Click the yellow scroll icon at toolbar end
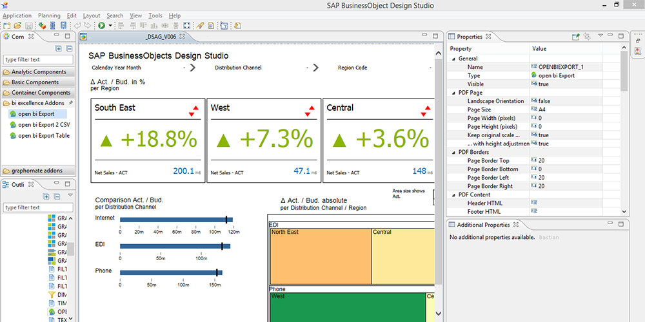645x322 pixels. (x=237, y=26)
